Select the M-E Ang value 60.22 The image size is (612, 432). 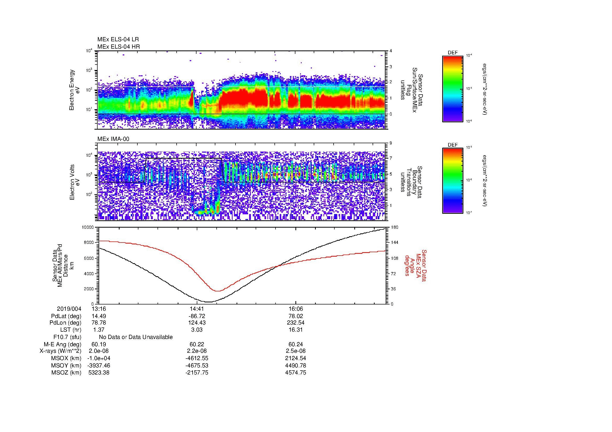(197, 344)
